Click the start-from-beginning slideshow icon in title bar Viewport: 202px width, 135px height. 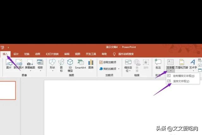point(3,48)
